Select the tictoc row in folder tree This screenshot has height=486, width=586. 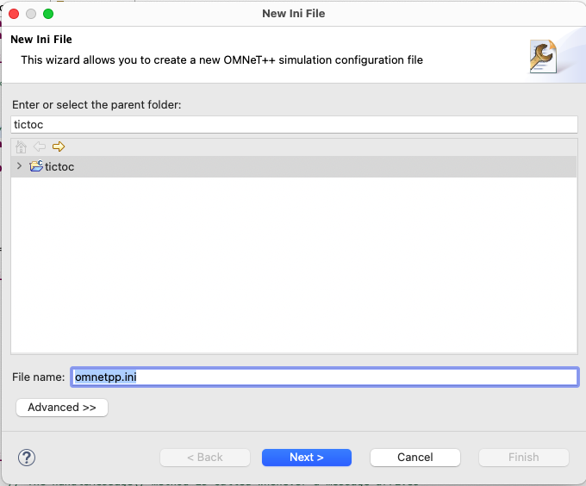pyautogui.click(x=294, y=166)
